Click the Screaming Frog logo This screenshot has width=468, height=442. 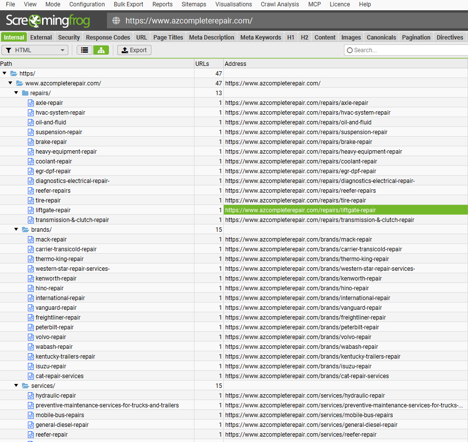(48, 20)
